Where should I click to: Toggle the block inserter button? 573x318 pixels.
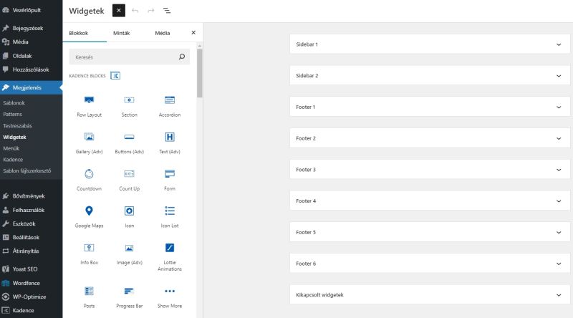(119, 11)
